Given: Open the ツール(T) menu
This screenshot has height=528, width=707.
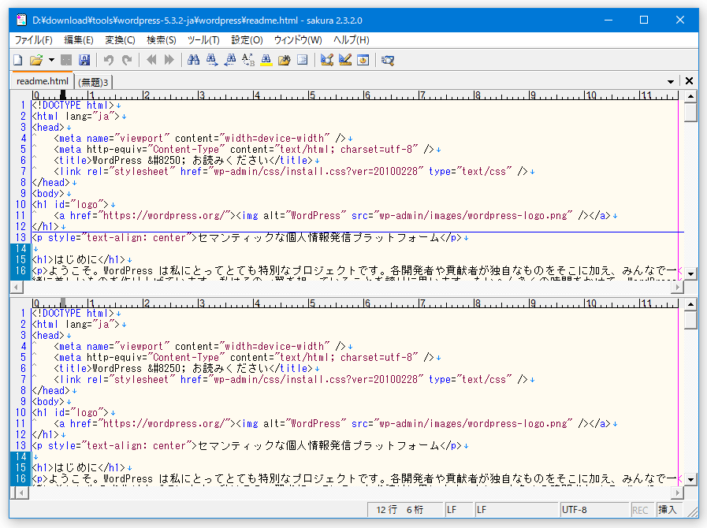Looking at the screenshot, I should tap(203, 40).
